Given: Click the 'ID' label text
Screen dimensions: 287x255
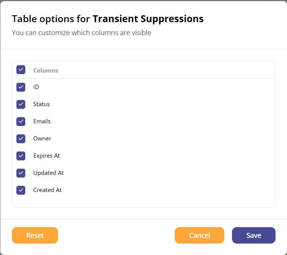Looking at the screenshot, I should pos(36,87).
